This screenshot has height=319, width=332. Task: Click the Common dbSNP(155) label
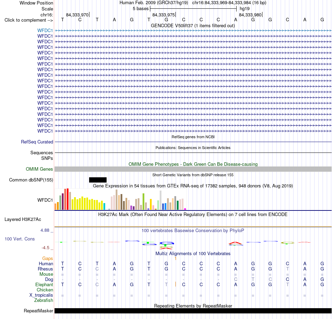31,180
